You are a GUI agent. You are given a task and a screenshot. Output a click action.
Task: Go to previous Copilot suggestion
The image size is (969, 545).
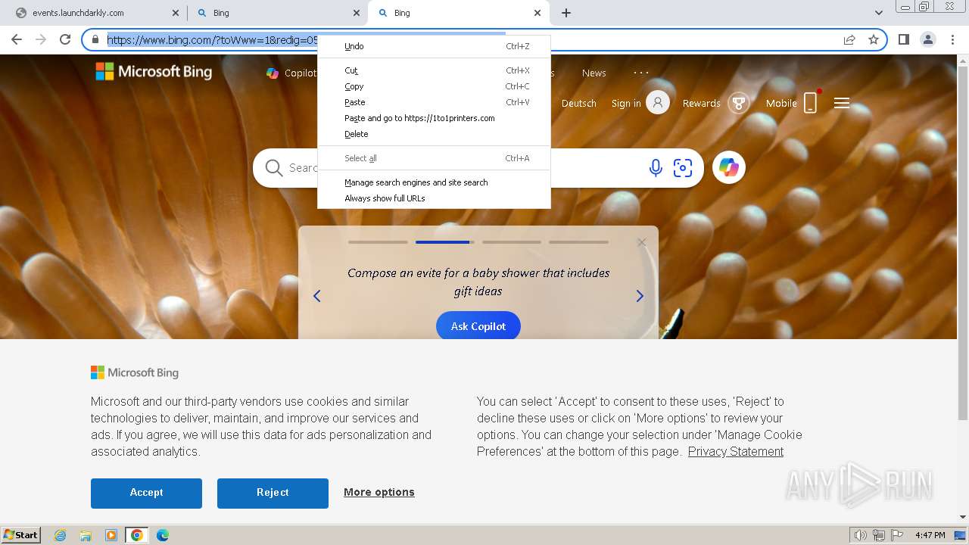pyautogui.click(x=317, y=296)
